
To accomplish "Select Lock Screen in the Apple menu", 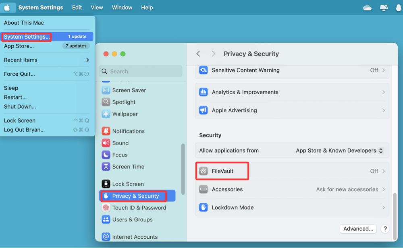I will 20,120.
